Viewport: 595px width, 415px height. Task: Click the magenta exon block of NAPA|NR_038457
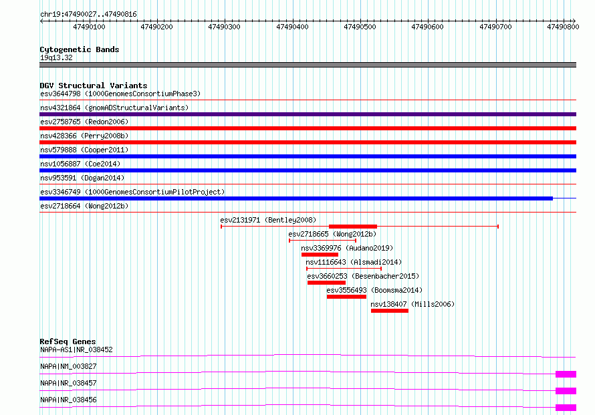click(x=566, y=391)
